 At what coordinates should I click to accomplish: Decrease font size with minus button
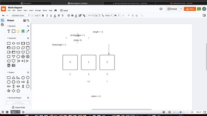[32, 15]
